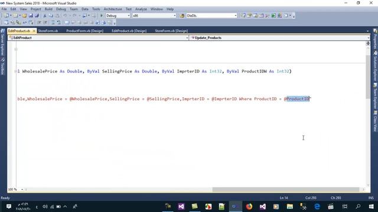Click the New Project toolbar icon
This screenshot has height=212, width=378.
tap(6, 16)
